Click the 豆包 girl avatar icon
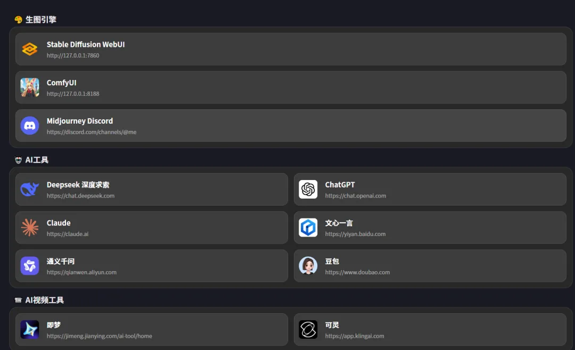Image resolution: width=575 pixels, height=350 pixels. coord(308,266)
